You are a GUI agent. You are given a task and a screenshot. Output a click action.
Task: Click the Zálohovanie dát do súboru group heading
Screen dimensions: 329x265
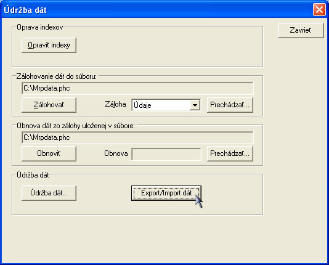click(x=57, y=76)
